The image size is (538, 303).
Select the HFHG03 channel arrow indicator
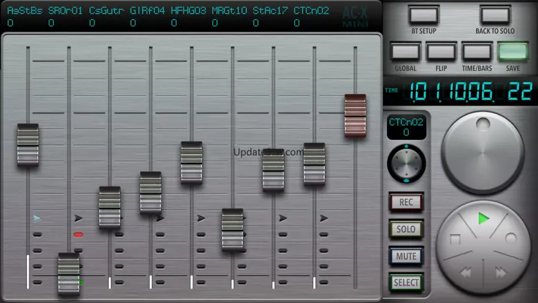coord(201,218)
